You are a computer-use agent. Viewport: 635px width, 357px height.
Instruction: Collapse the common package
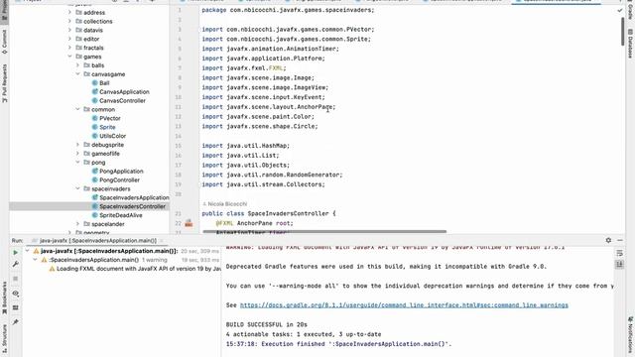[x=77, y=109]
